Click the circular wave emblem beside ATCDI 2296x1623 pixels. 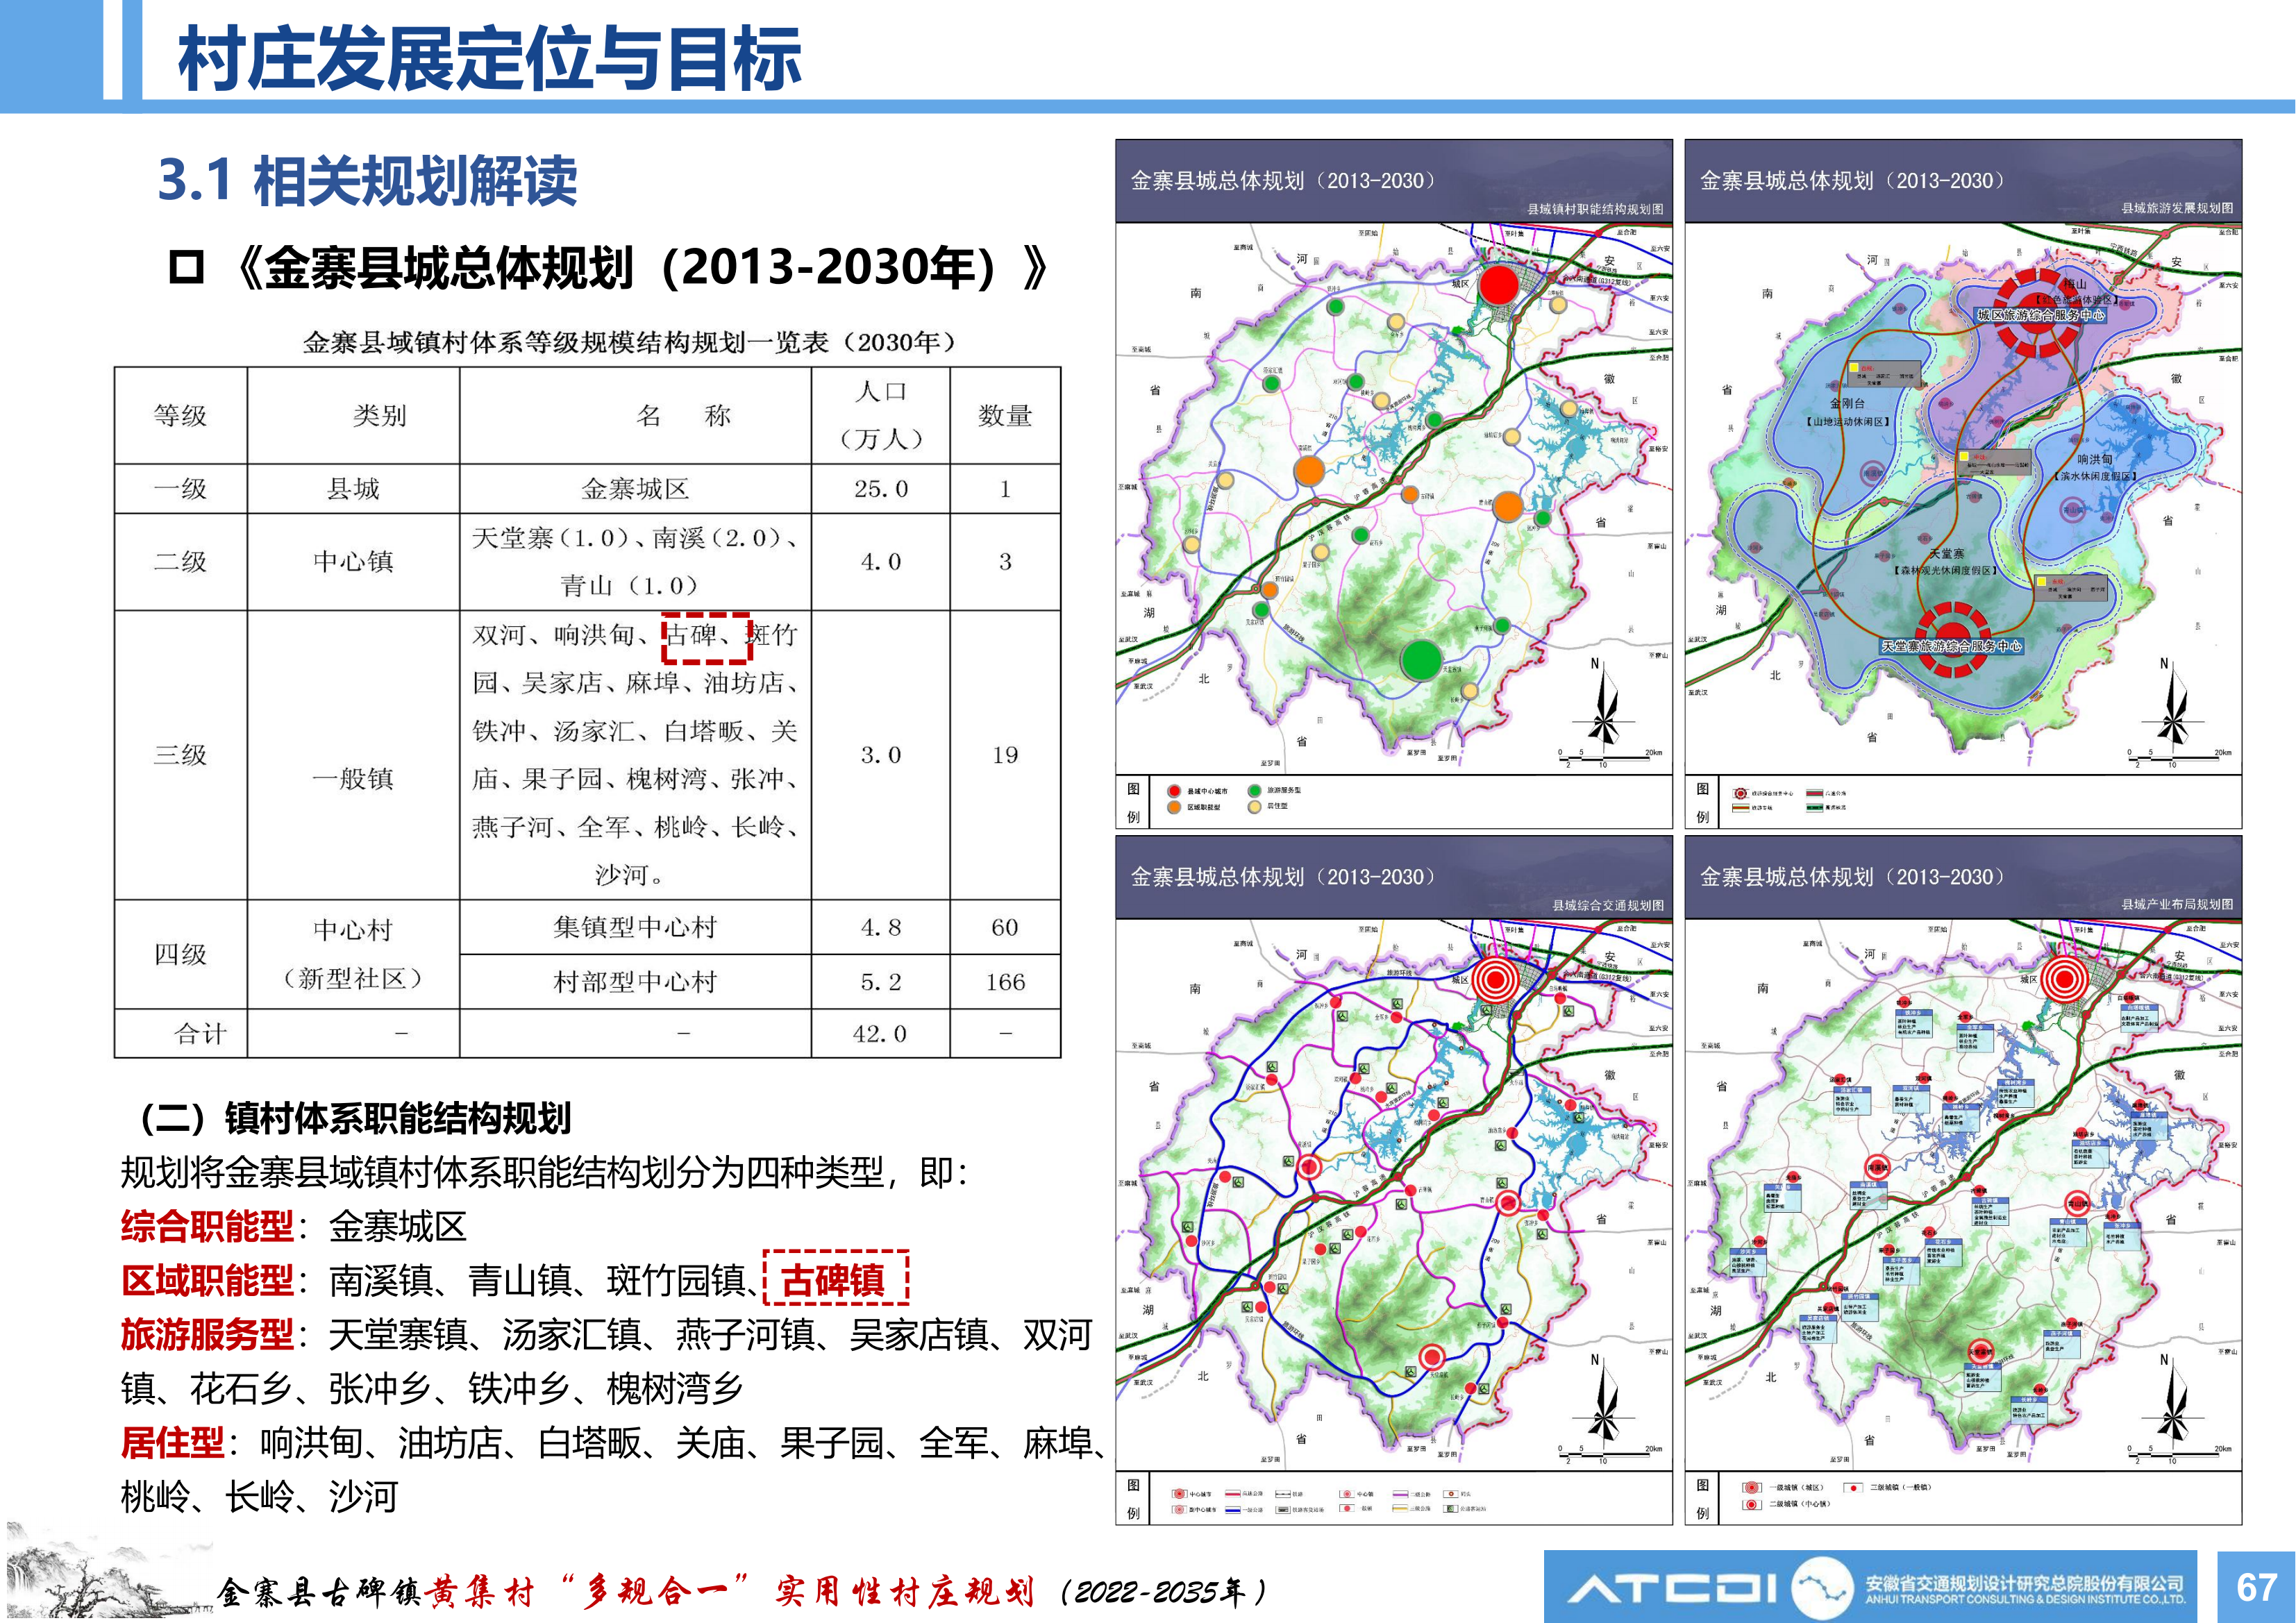pos(1821,1587)
